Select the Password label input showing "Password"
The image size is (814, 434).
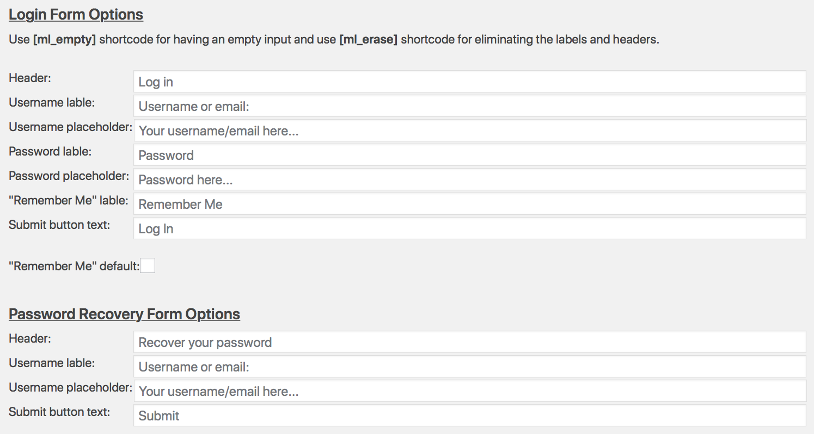468,154
